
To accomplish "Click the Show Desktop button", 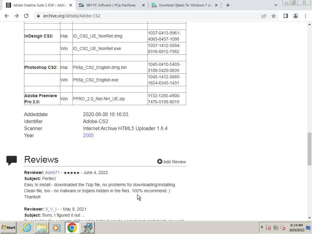I will (309, 228).
